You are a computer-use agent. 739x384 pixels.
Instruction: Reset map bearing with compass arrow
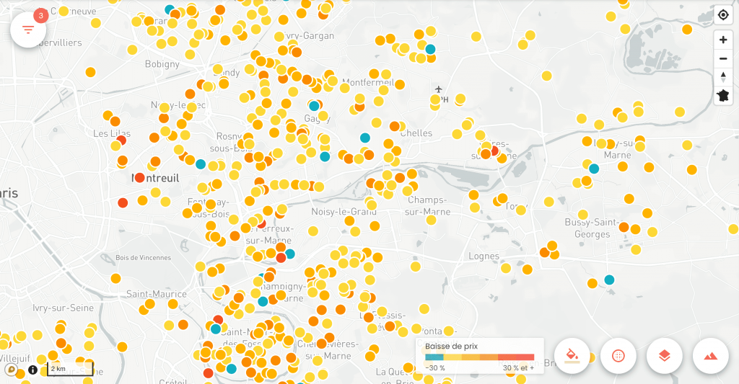(x=723, y=76)
